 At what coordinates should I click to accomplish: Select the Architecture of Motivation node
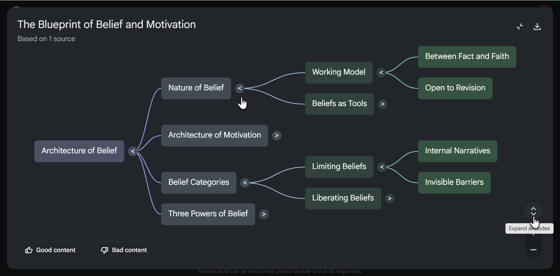(214, 135)
